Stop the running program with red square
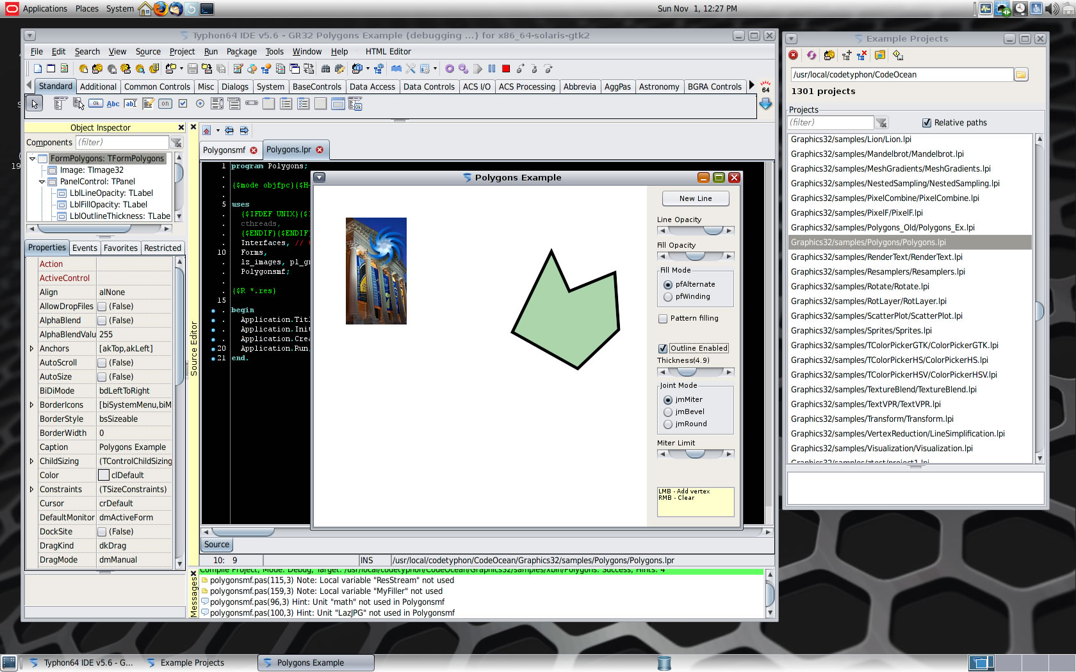The height and width of the screenshot is (672, 1076). (x=506, y=68)
